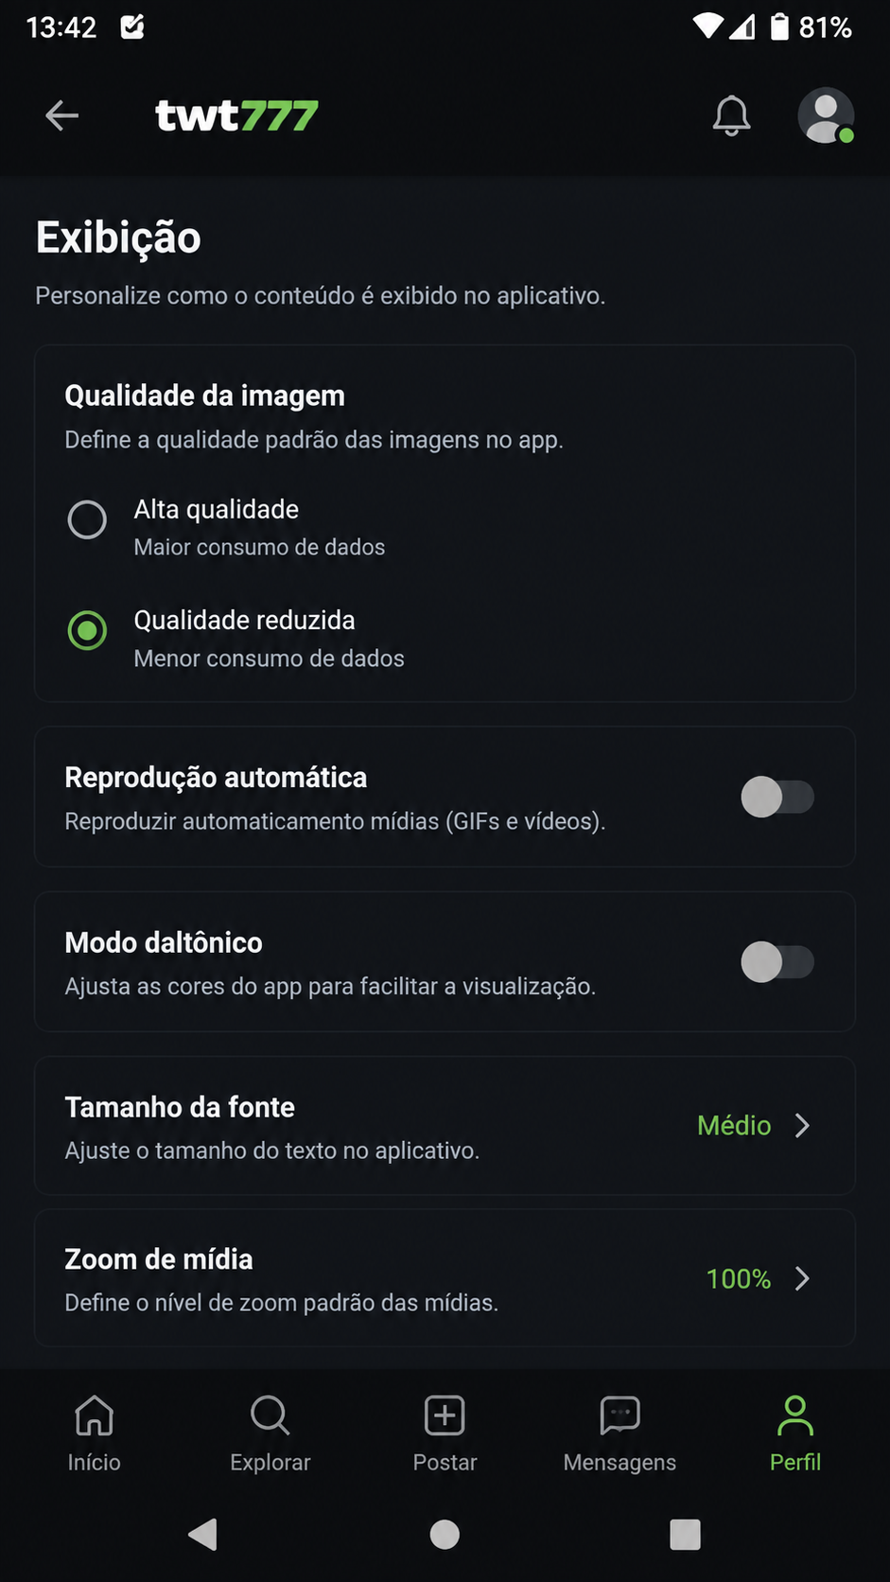Open notifications bell icon
Viewport: 890px width, 1582px height.
pyautogui.click(x=731, y=115)
